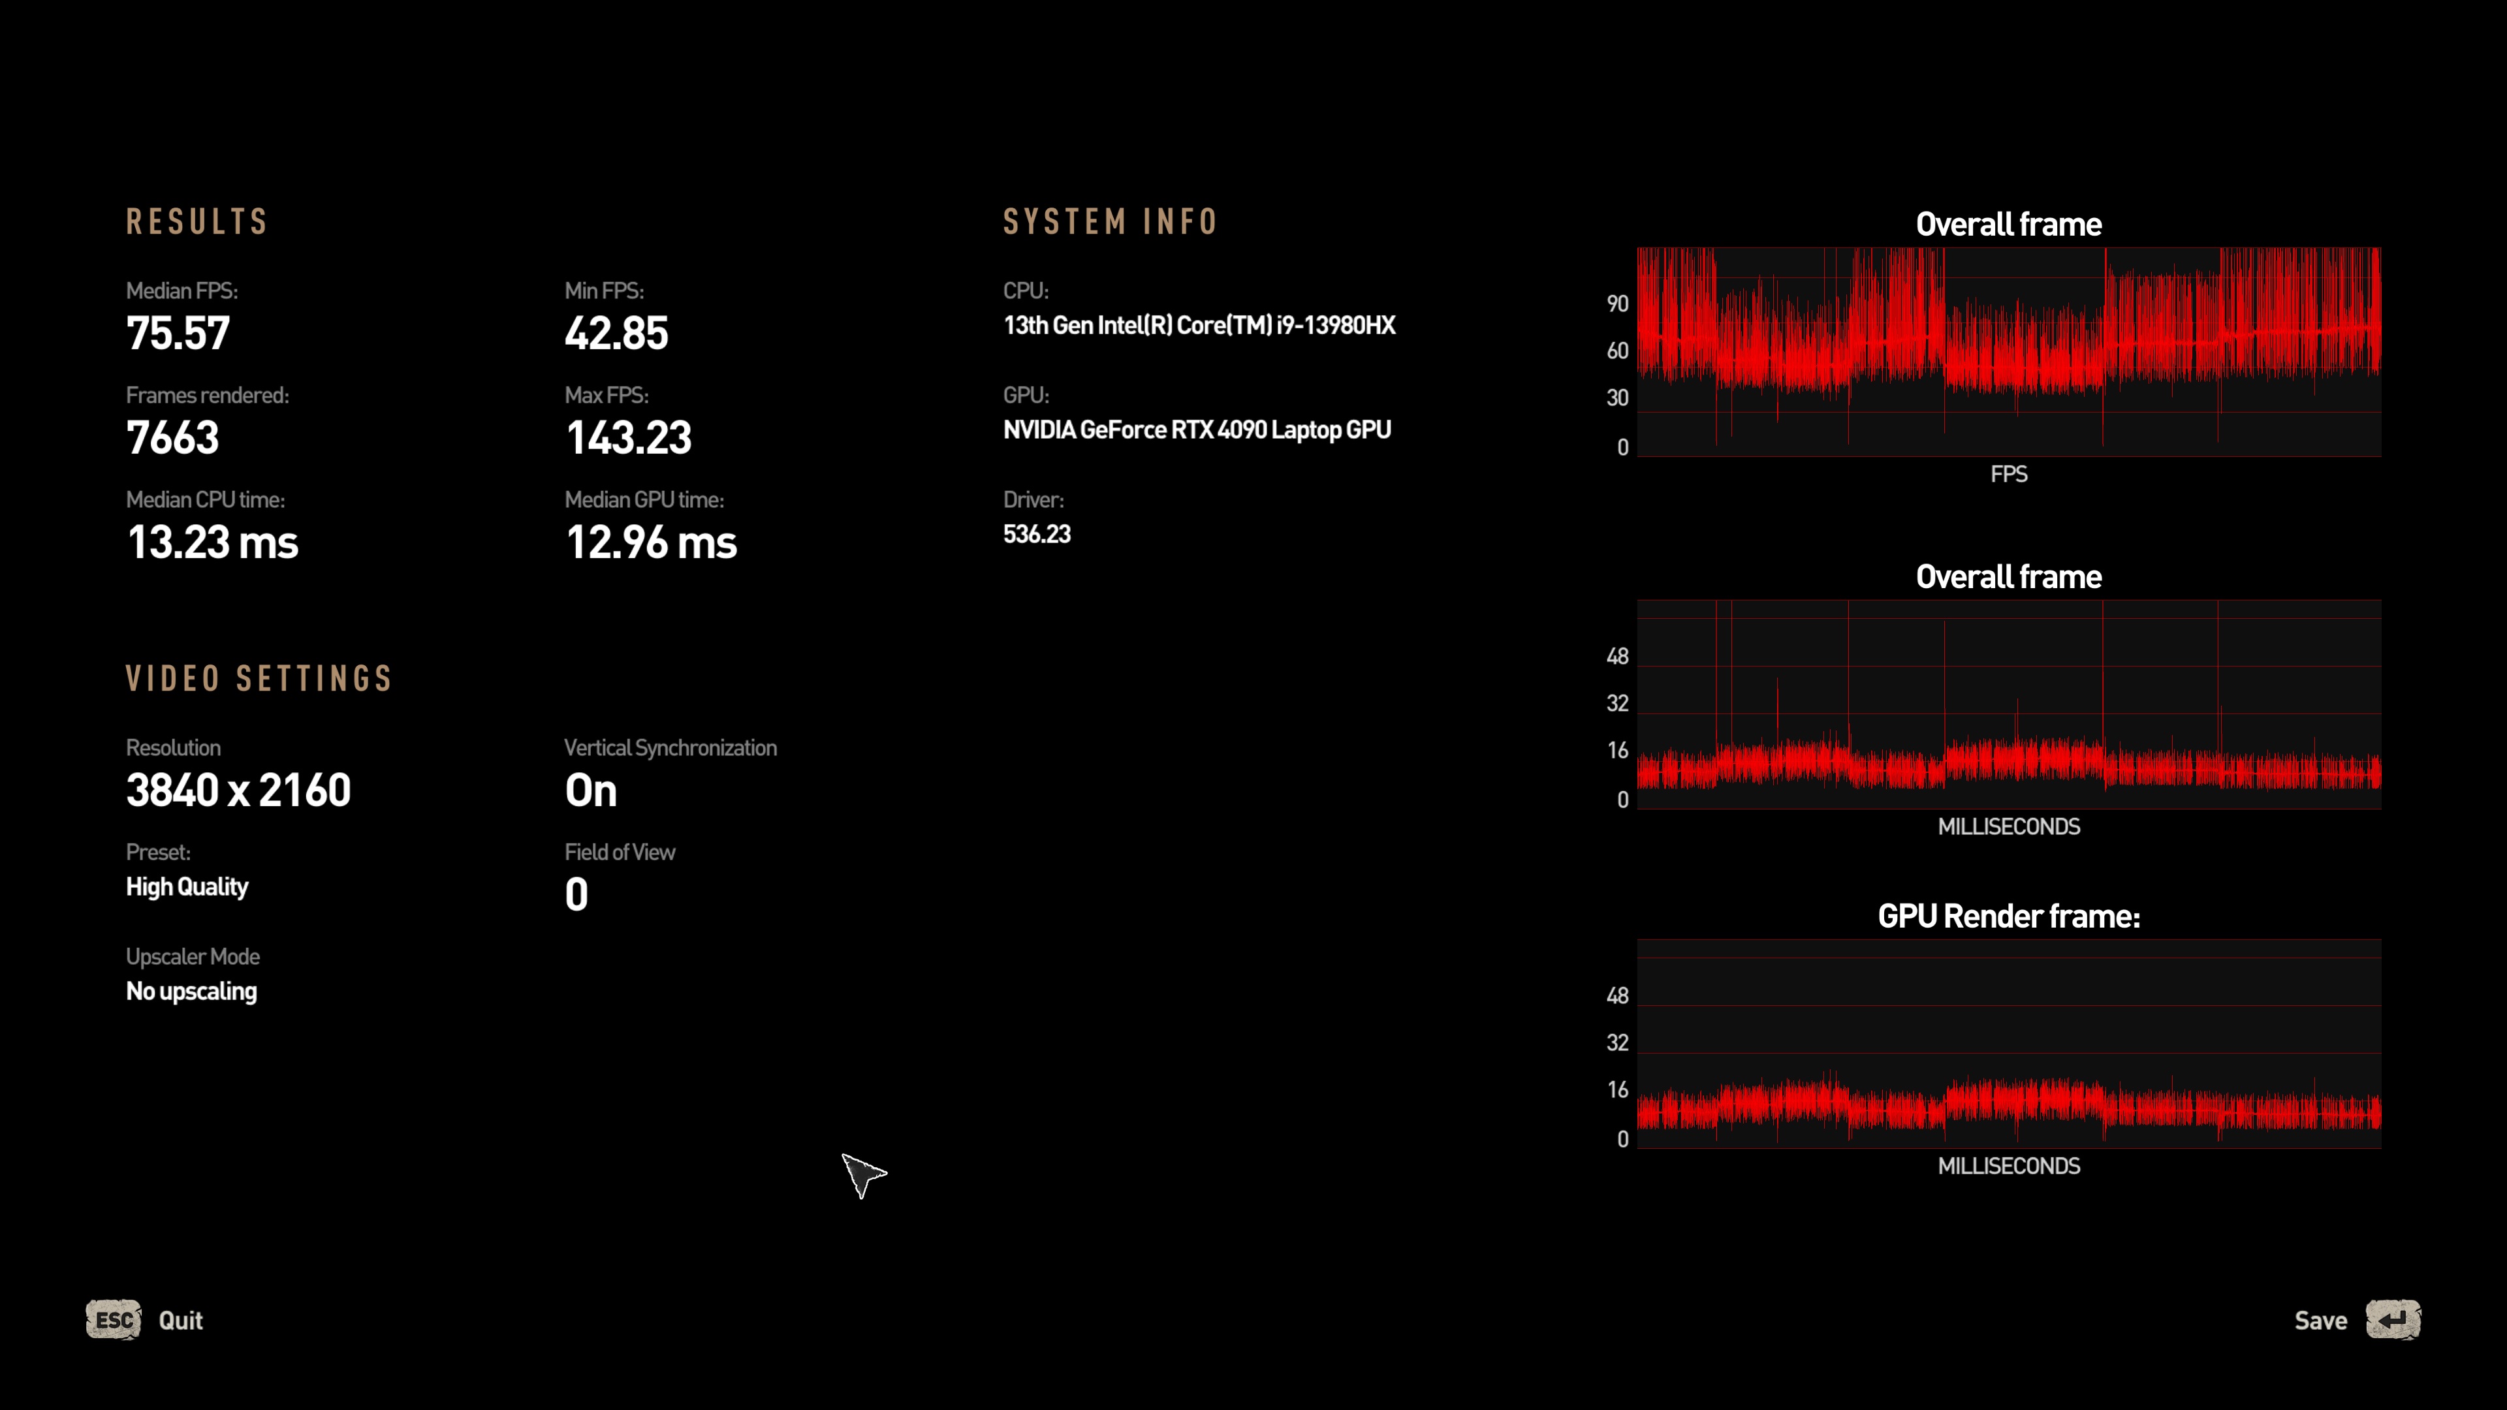
Task: Click the RTX 4090 Laptop GPU name
Action: [x=1196, y=429]
